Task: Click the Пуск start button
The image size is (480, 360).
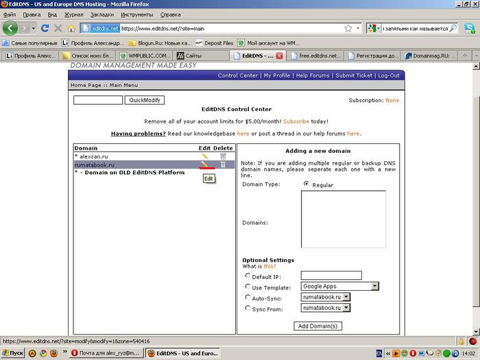Action: 12,353
